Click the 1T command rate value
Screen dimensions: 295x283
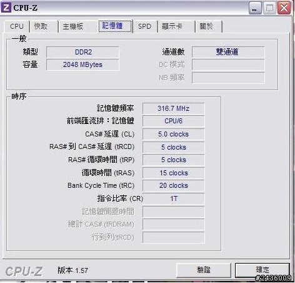[x=173, y=198]
